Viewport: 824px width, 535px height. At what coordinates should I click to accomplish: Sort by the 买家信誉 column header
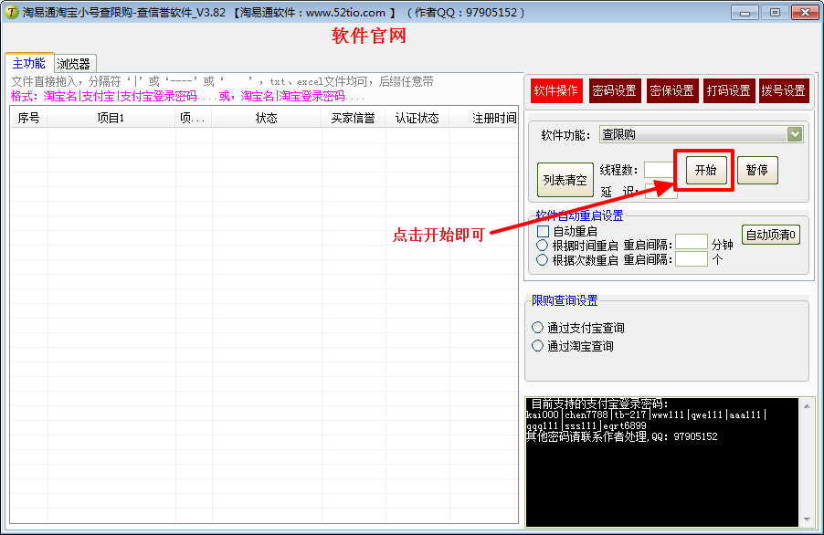(x=353, y=119)
